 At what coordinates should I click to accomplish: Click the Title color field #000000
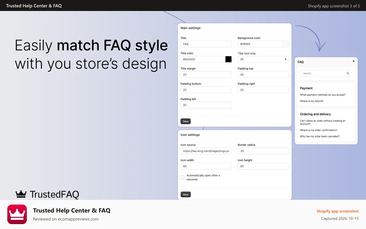click(203, 59)
